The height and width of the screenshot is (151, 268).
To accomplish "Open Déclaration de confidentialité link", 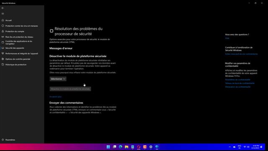I will [x=238, y=87].
